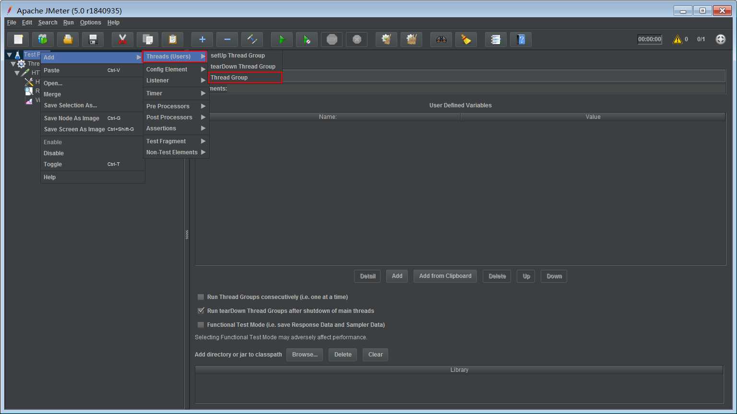Open the Templates toolbar icon
737x414 pixels.
[43, 39]
